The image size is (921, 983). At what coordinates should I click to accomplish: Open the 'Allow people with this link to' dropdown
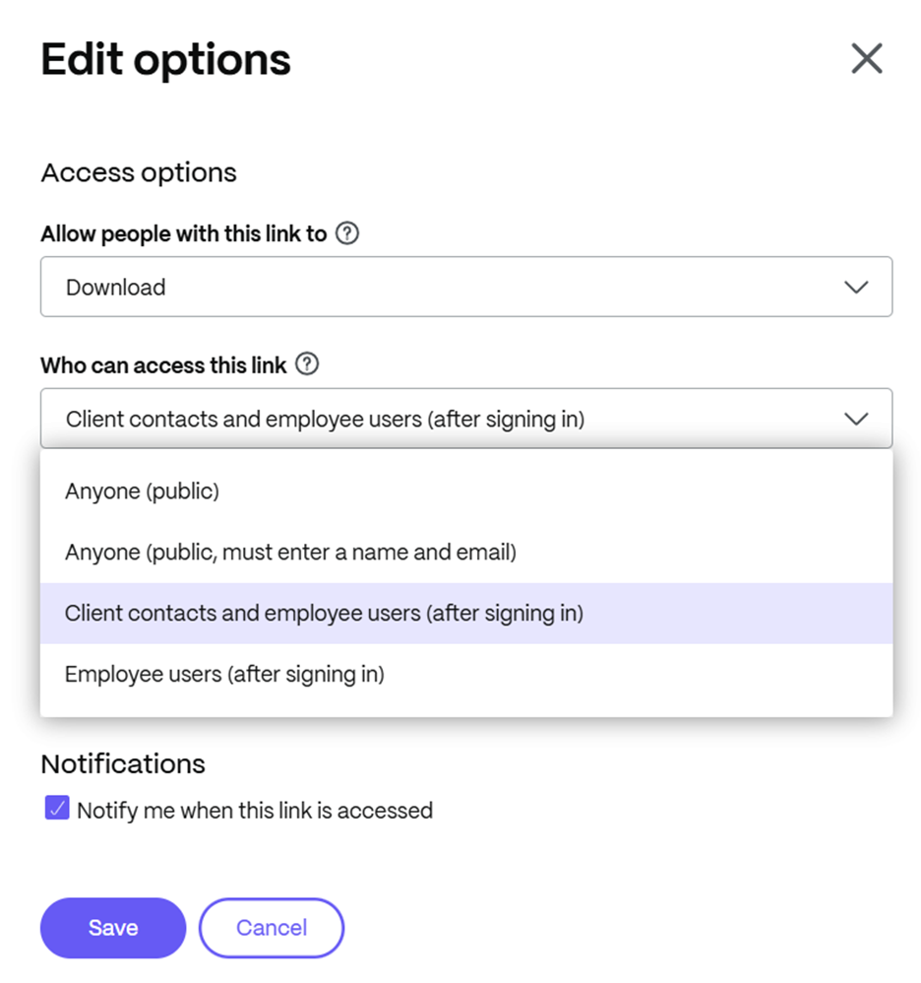coord(465,287)
